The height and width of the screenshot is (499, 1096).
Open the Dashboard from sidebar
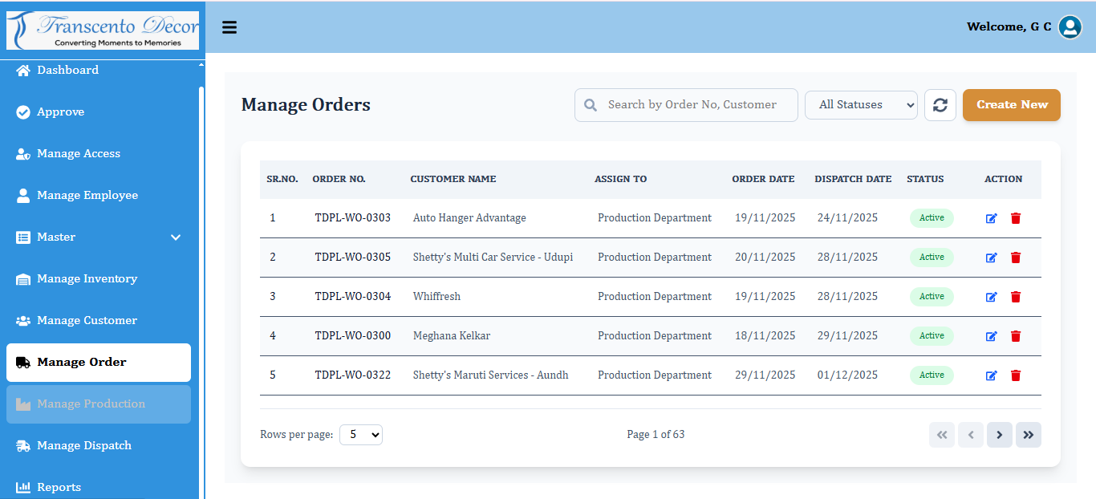(67, 71)
